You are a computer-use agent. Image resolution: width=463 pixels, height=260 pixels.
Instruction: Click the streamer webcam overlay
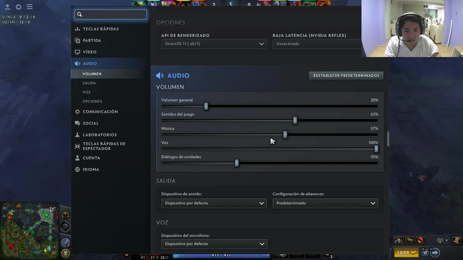[x=412, y=29]
